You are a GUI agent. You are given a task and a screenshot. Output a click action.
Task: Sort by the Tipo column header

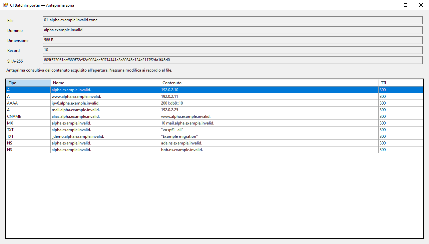(x=28, y=83)
